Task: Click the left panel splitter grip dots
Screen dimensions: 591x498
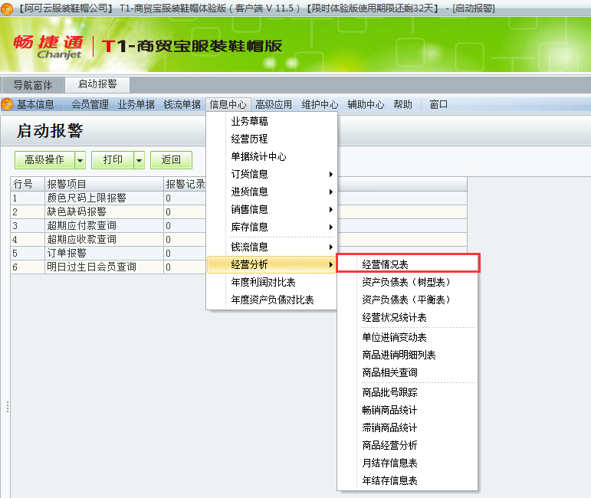Action: pyautogui.click(x=8, y=407)
